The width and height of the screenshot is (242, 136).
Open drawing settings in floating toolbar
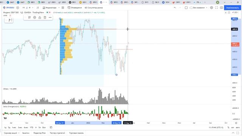tap(34, 18)
